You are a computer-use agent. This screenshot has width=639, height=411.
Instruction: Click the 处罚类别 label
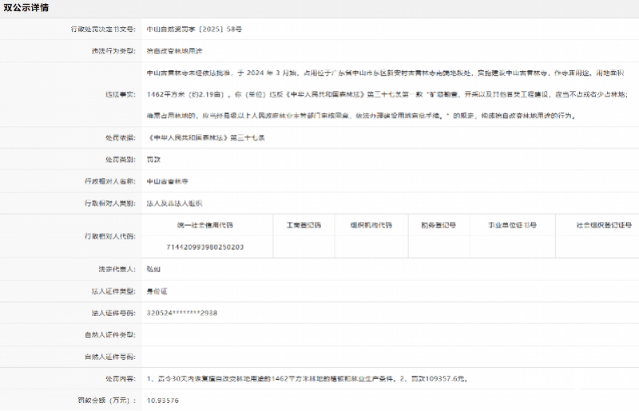(121, 160)
